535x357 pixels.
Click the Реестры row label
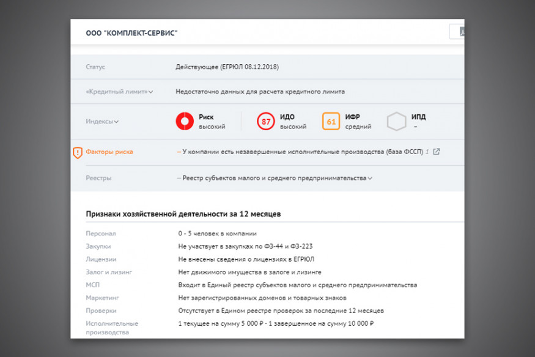(x=98, y=178)
